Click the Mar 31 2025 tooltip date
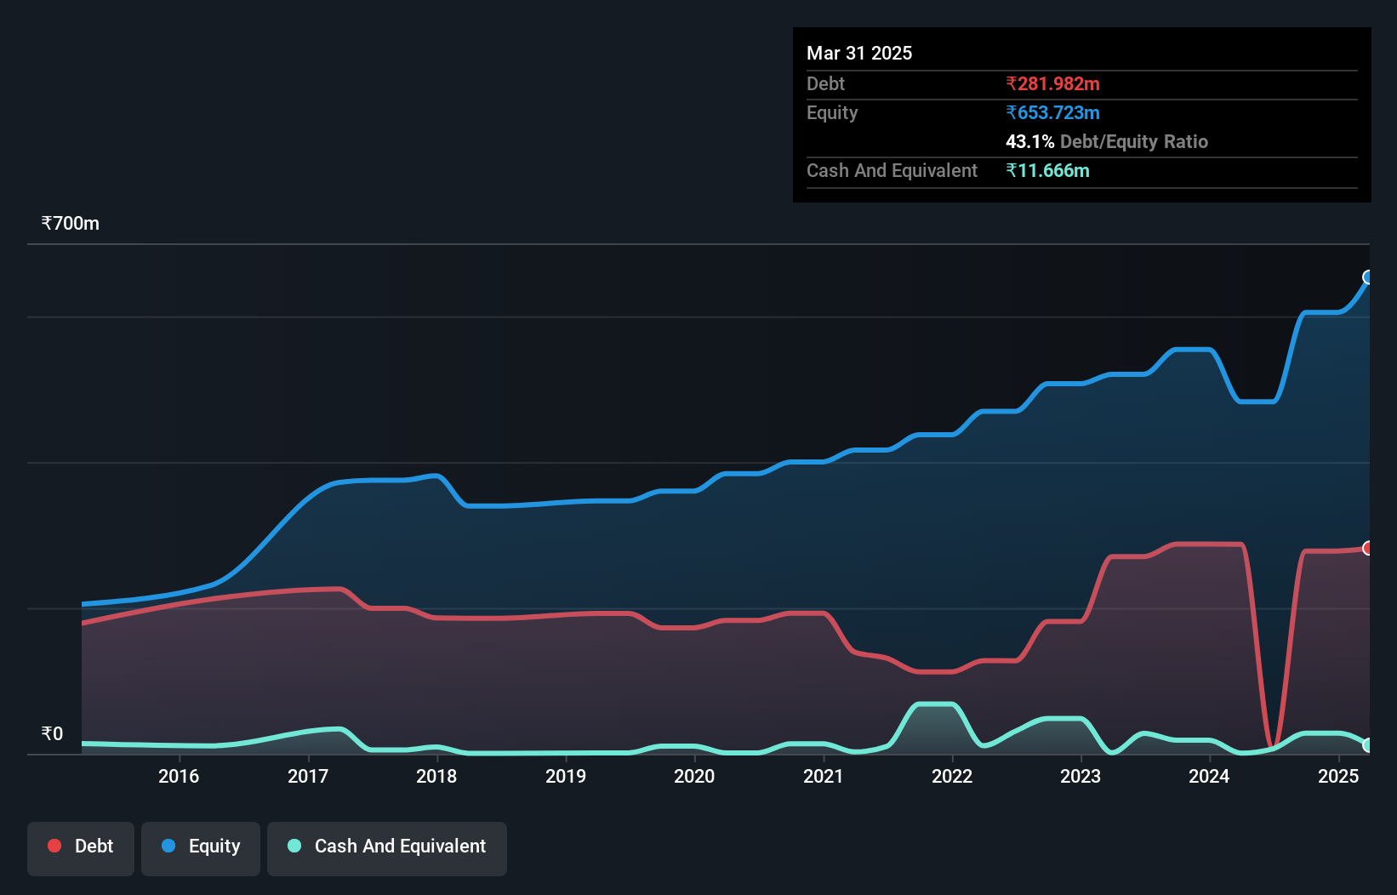Screen dimensions: 1397x895 (x=859, y=53)
